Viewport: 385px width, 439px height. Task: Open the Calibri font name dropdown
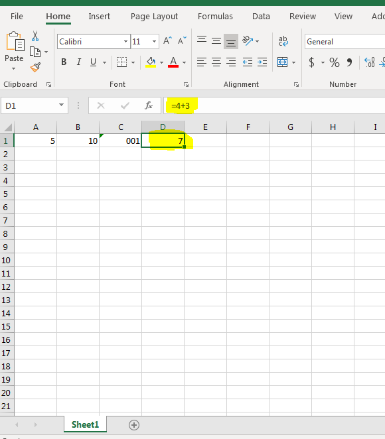[x=125, y=41]
